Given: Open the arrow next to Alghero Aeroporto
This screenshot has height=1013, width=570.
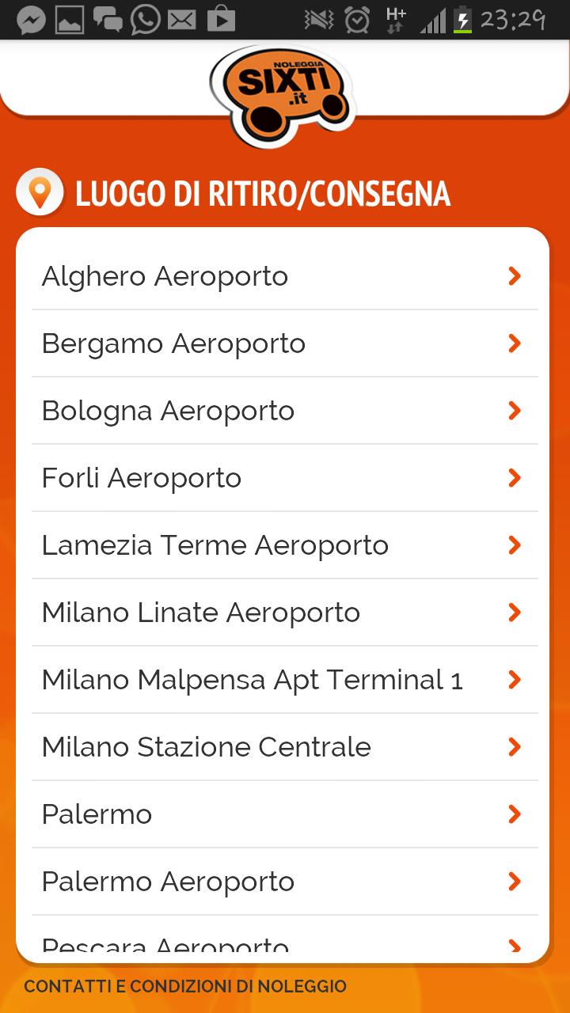Looking at the screenshot, I should click(x=515, y=276).
